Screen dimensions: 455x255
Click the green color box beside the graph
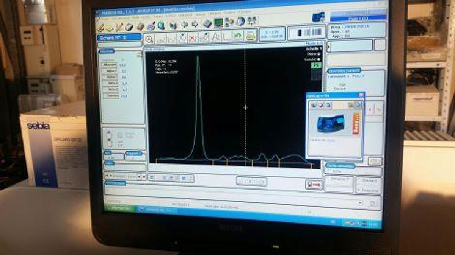[x=315, y=65]
